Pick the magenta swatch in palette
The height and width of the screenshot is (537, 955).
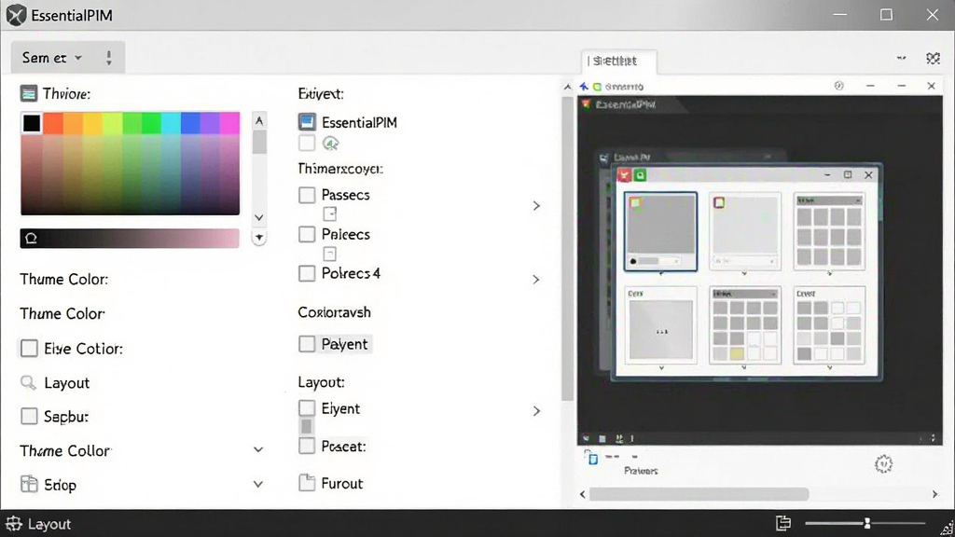(x=229, y=123)
